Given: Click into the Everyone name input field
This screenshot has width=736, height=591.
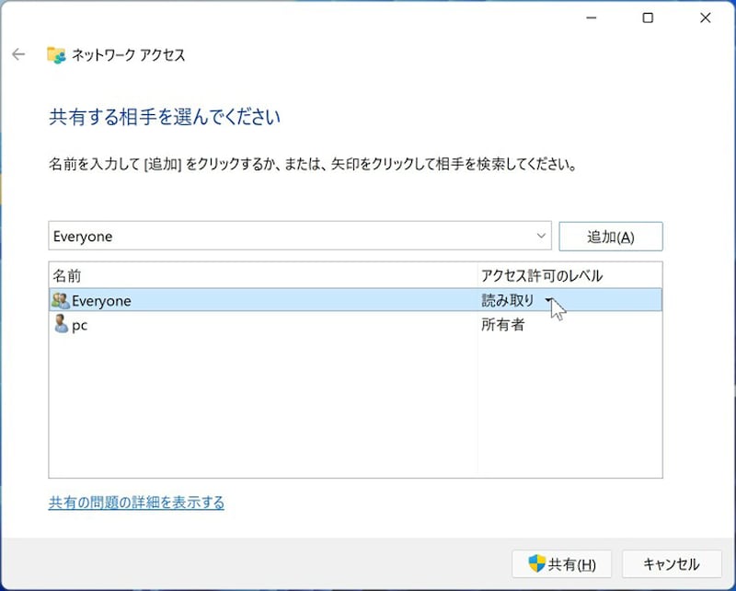Looking at the screenshot, I should point(276,237).
